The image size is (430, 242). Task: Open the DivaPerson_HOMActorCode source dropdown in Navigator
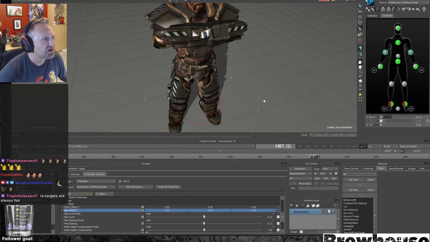(x=96, y=187)
